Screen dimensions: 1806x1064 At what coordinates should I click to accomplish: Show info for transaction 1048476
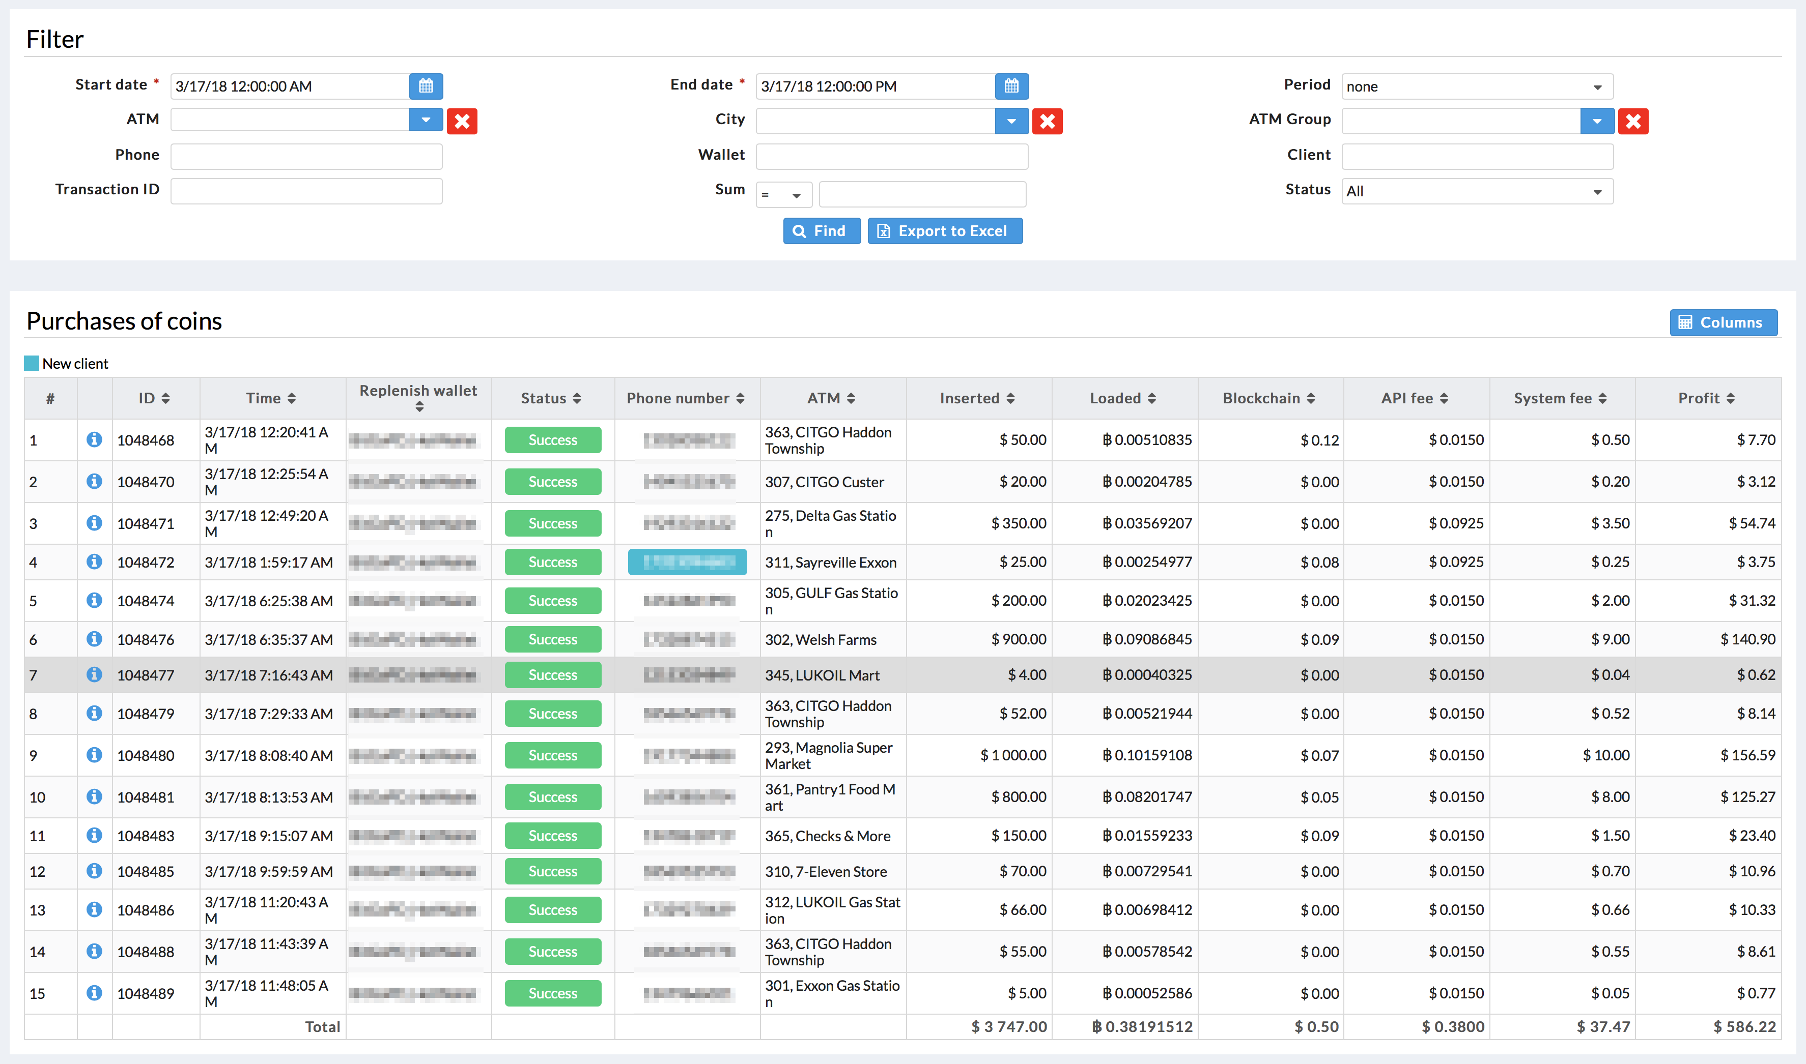point(94,639)
